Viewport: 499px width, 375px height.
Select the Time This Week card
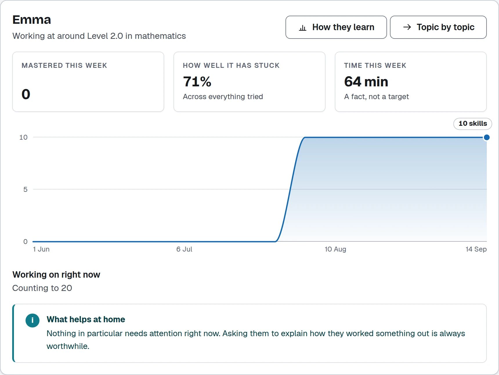(x=411, y=82)
